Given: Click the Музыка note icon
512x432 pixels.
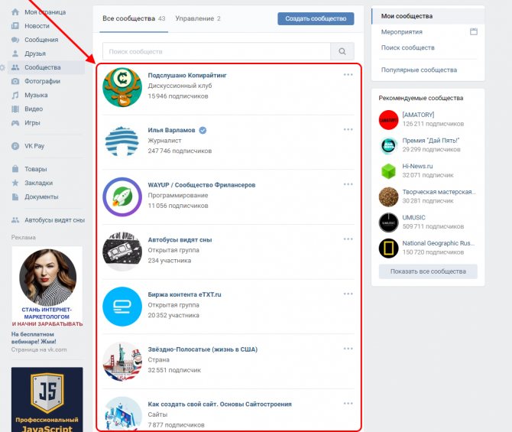Looking at the screenshot, I should [x=15, y=95].
